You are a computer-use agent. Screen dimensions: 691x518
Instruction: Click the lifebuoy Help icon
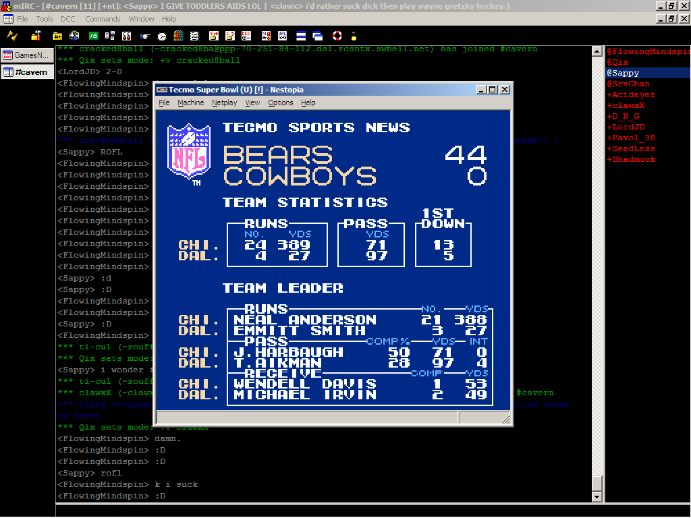[x=337, y=35]
